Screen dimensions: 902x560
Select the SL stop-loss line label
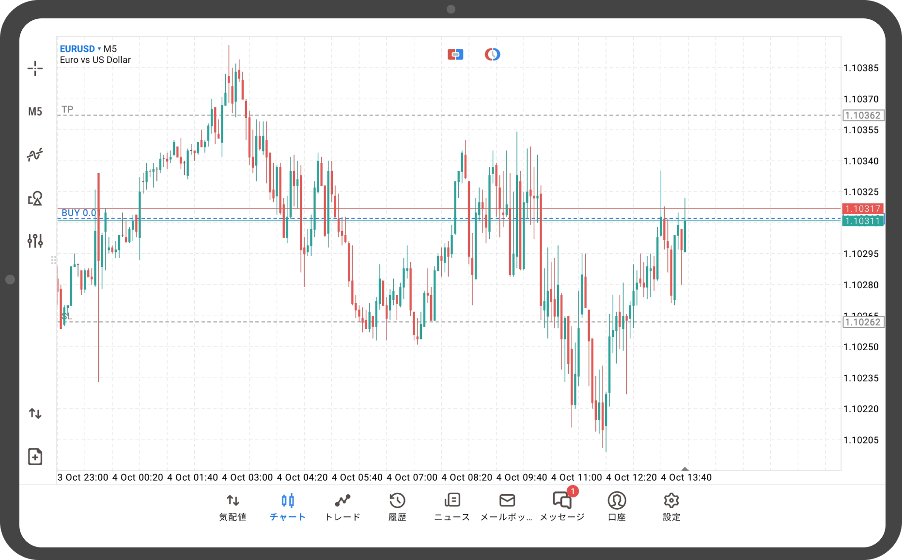pos(67,316)
